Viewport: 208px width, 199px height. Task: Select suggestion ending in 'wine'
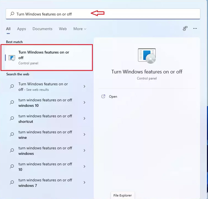coord(45,135)
